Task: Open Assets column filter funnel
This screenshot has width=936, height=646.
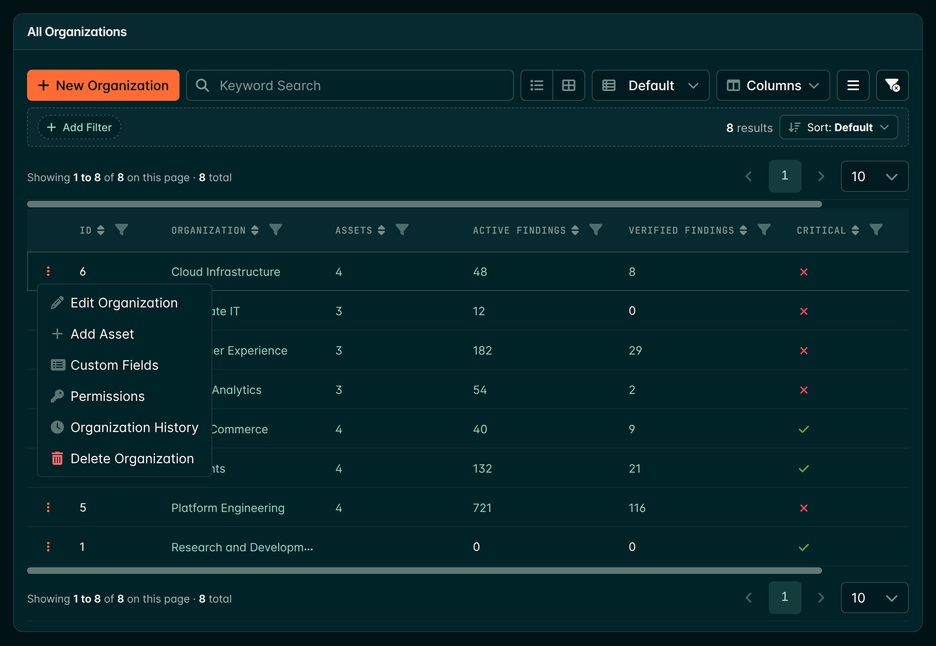Action: tap(402, 230)
